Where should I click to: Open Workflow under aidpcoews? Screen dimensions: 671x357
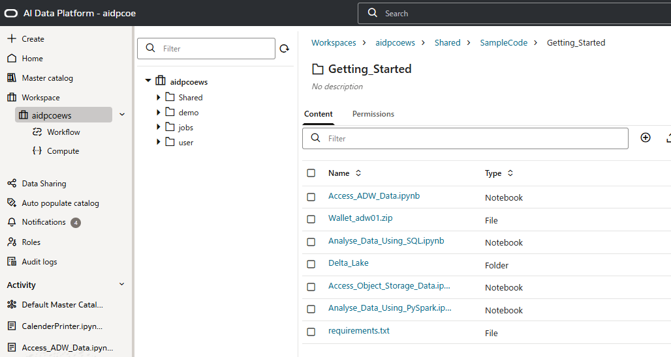[x=63, y=132]
